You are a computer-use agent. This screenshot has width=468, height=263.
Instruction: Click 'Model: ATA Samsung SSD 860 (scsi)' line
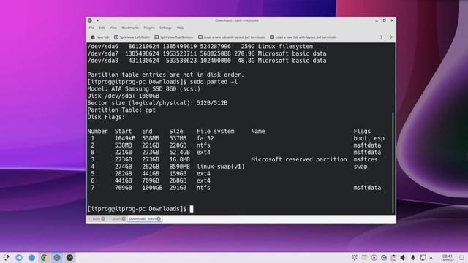pos(144,89)
